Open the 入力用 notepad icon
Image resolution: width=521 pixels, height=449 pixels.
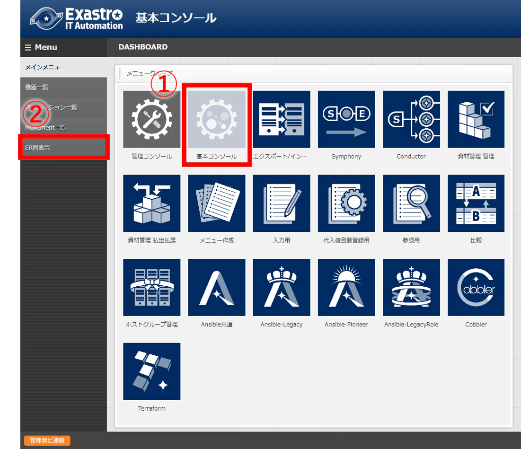282,203
